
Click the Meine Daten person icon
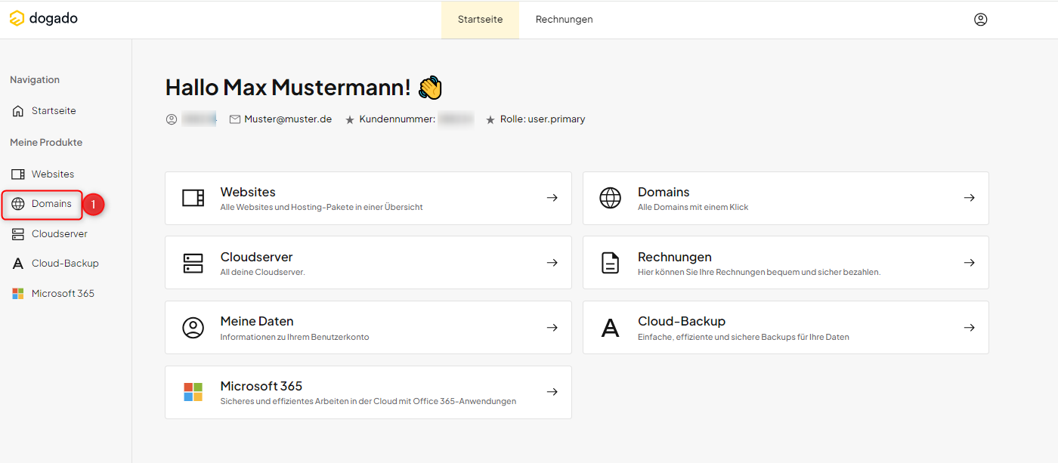tap(193, 327)
